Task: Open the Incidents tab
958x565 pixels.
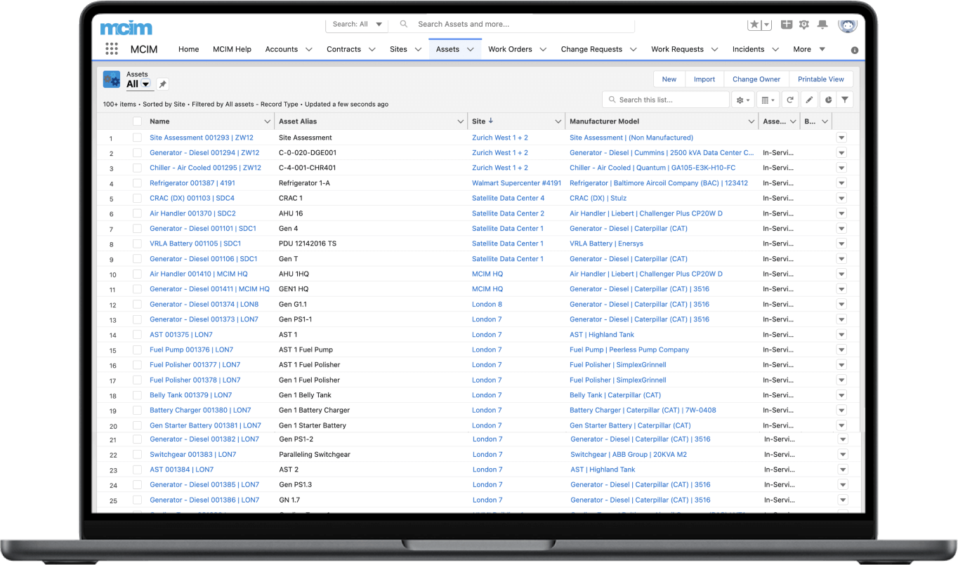Action: pos(748,50)
